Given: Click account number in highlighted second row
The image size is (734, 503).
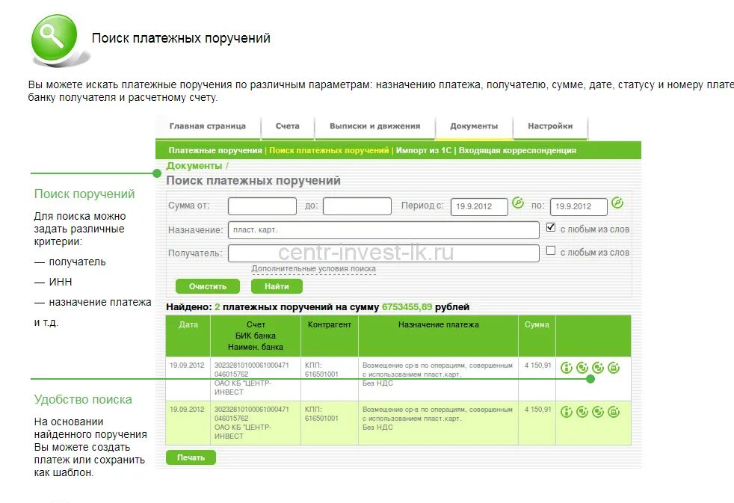Looking at the screenshot, I should (x=252, y=410).
